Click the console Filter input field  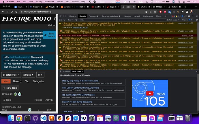[123, 20]
